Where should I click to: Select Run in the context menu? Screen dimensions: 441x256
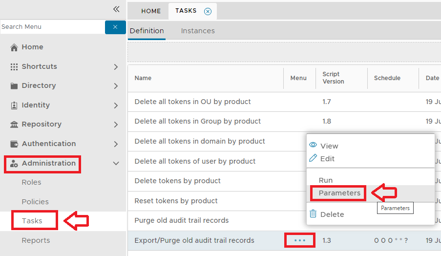pos(326,180)
